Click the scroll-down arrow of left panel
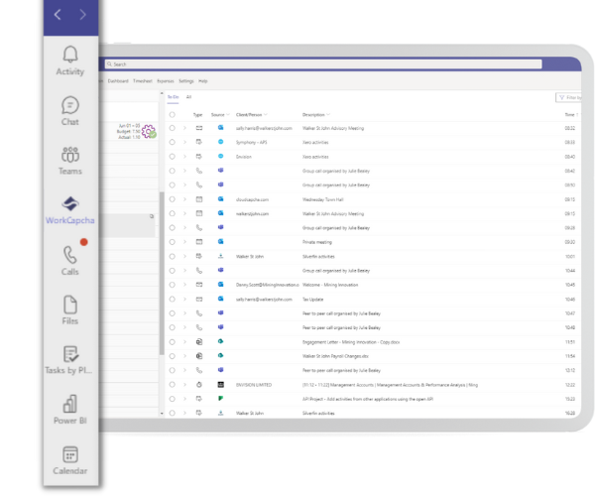Screen dimensions: 595x496 pyautogui.click(x=162, y=413)
